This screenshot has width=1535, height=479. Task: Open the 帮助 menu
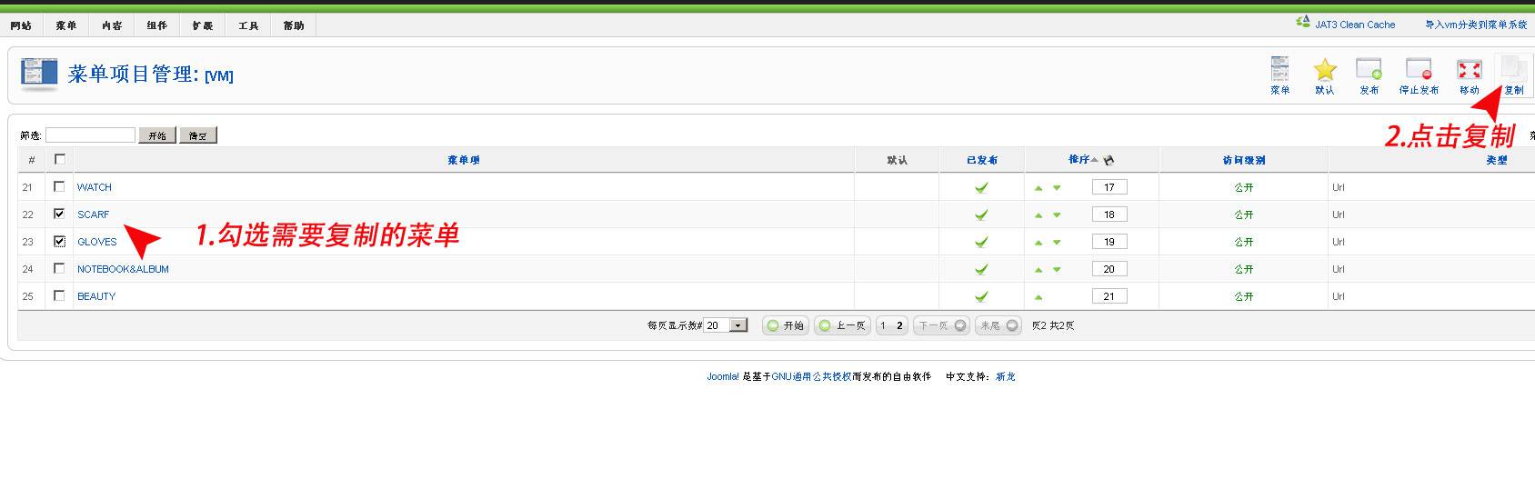point(293,25)
